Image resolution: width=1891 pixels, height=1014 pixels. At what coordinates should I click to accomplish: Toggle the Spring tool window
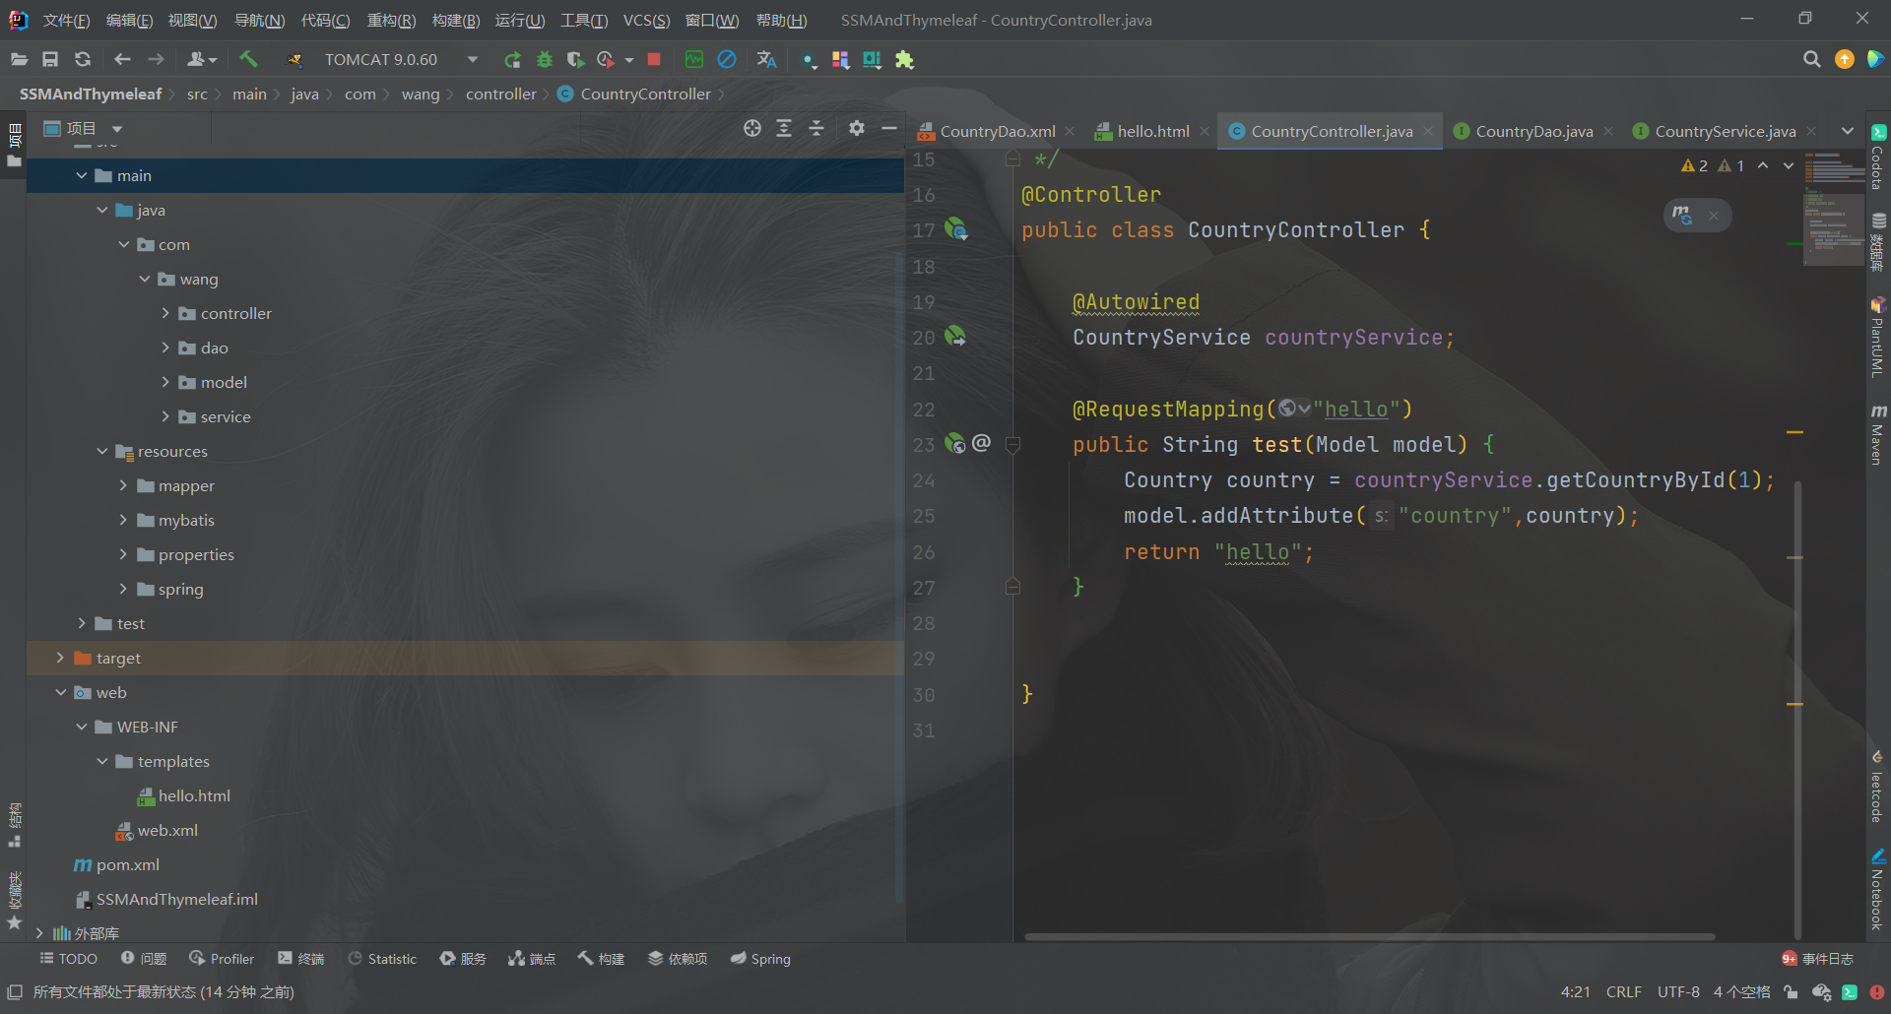760,959
